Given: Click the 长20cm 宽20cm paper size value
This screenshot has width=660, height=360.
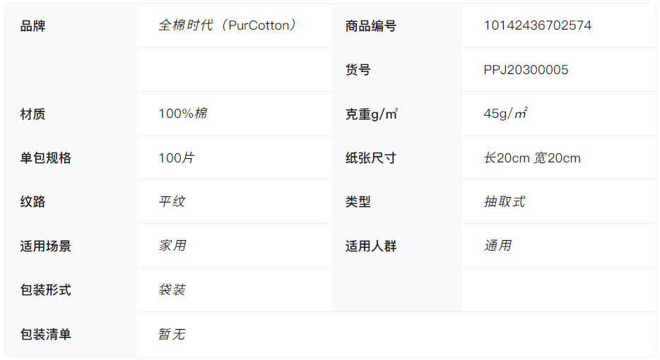Looking at the screenshot, I should [x=532, y=158].
